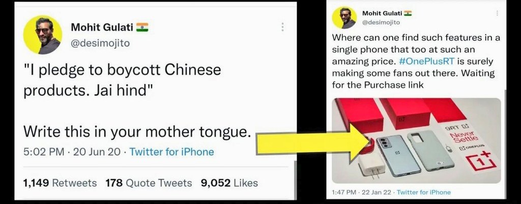Click the India flag beside left name

point(142,27)
